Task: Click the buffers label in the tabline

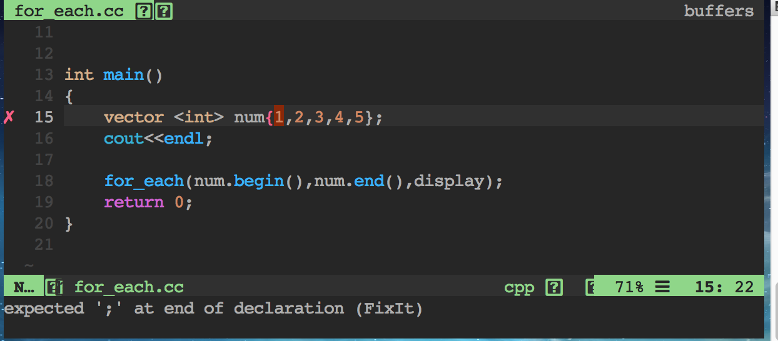Action: click(719, 11)
